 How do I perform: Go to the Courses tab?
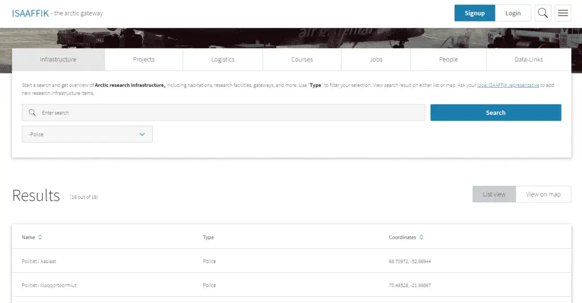pyautogui.click(x=302, y=60)
